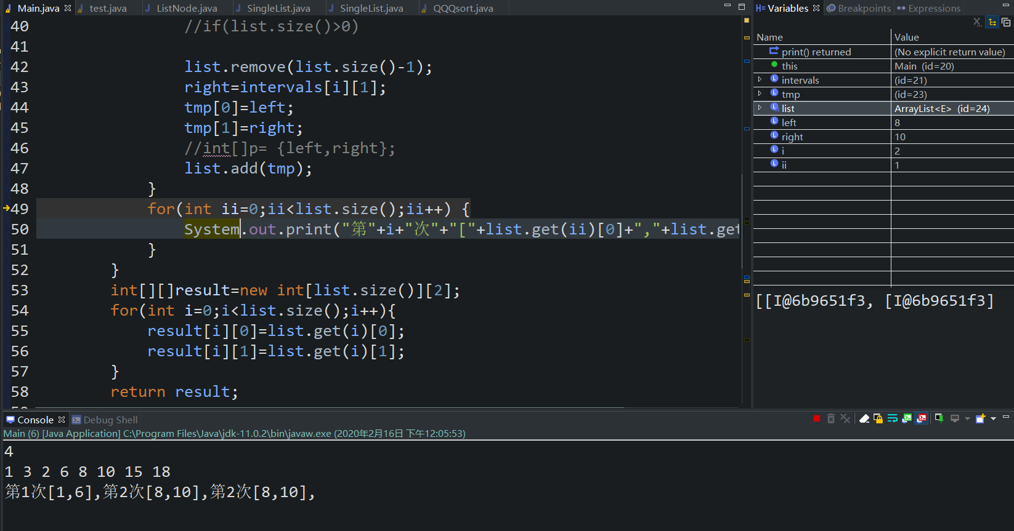1014x531 pixels.
Task: Remove all terminated launches double-X icon
Action: [x=845, y=419]
